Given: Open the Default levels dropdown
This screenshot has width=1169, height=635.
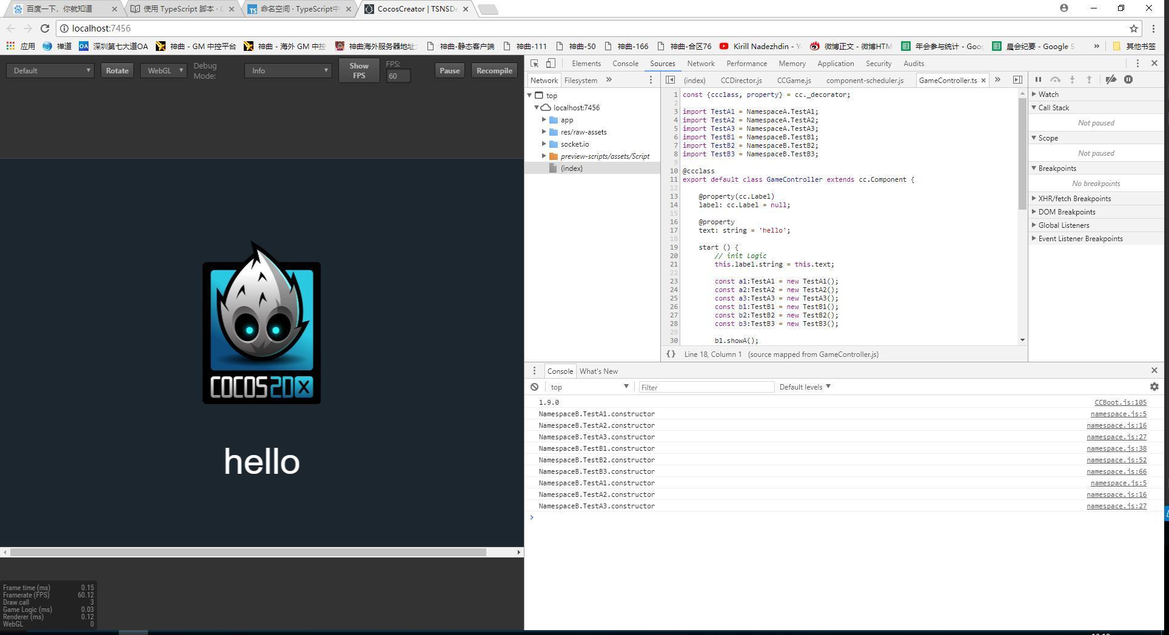Looking at the screenshot, I should coord(805,387).
